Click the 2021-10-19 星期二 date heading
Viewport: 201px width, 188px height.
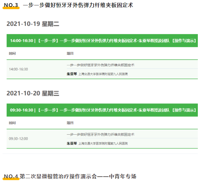click(33, 24)
